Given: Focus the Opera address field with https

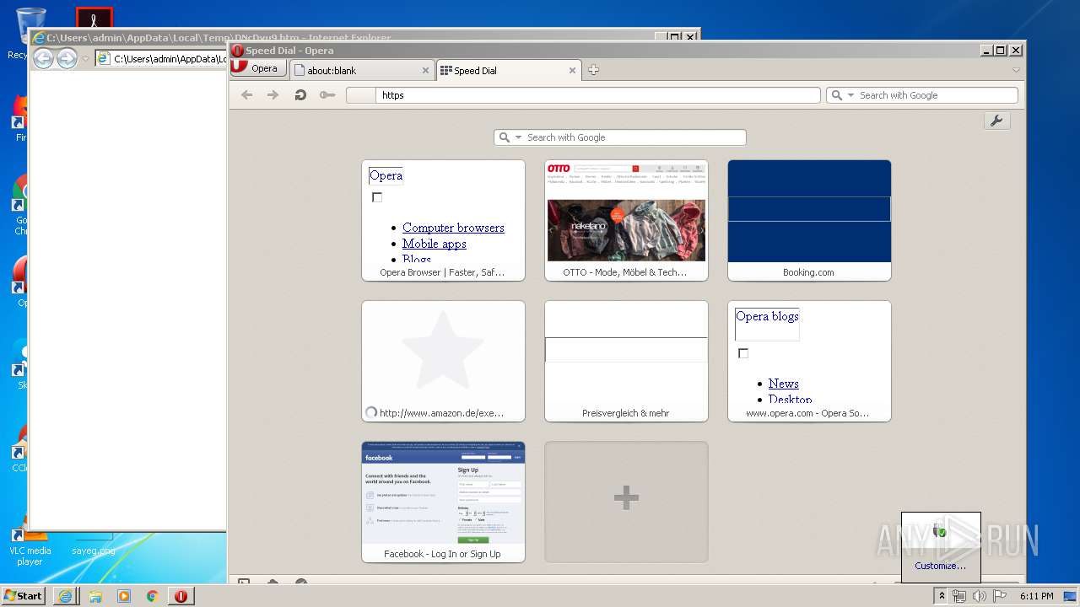Looking at the screenshot, I should pos(583,95).
